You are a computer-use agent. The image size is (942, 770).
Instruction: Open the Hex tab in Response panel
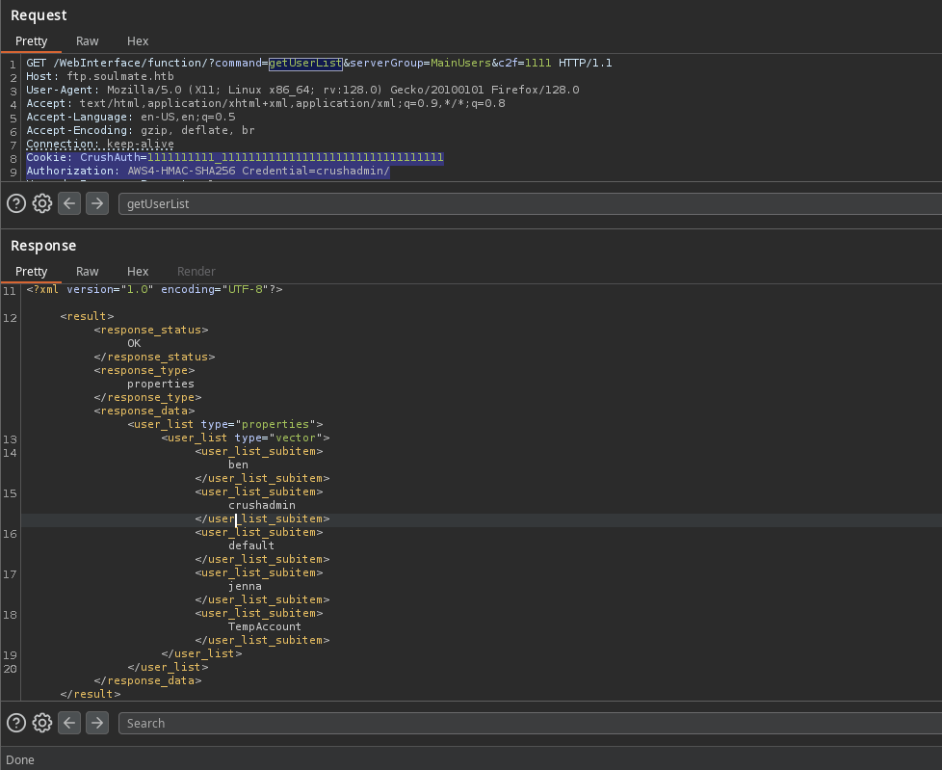tap(138, 272)
